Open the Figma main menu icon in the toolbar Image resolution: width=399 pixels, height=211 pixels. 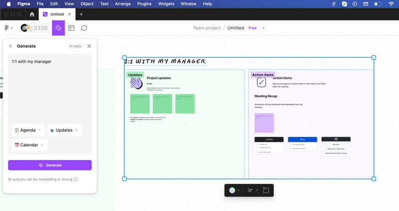[8, 28]
